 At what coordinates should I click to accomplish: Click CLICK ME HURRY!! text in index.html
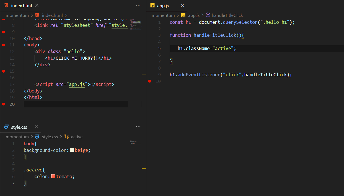click(77, 58)
